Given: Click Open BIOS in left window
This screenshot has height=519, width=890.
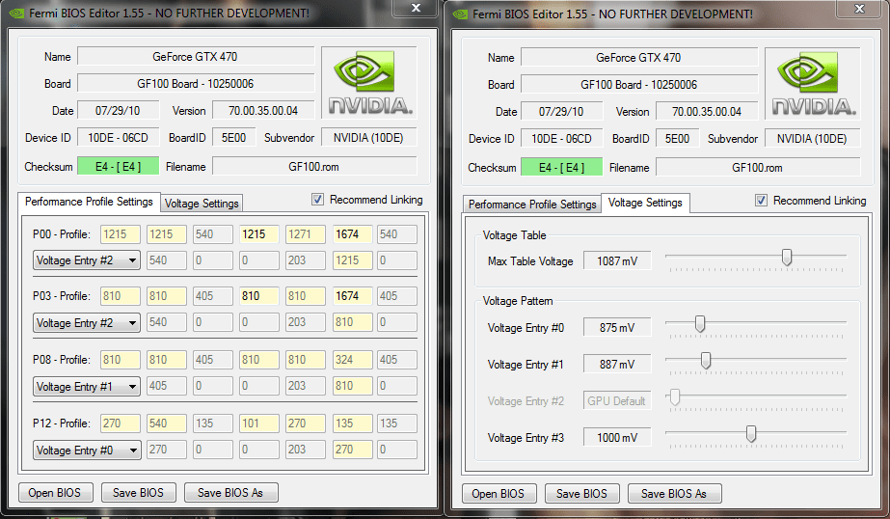Looking at the screenshot, I should pos(55,492).
